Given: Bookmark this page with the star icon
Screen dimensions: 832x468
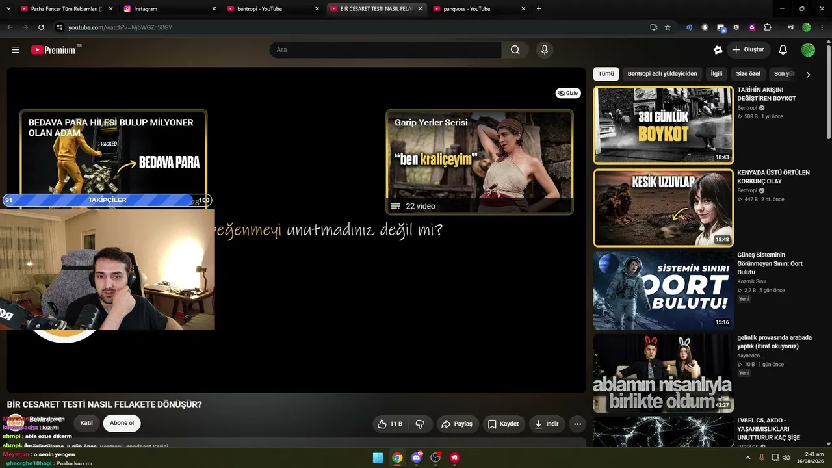Looking at the screenshot, I should (x=668, y=27).
